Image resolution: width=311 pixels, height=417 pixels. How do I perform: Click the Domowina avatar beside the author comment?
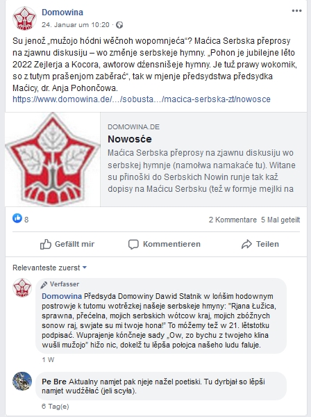tap(22, 288)
